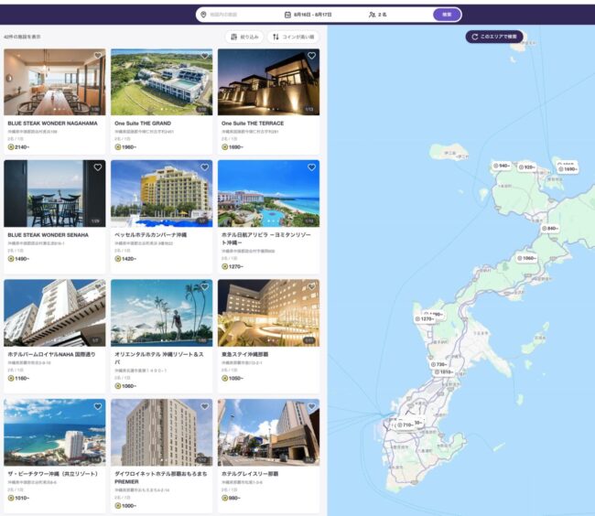Select the 1690~ map price marker
Image resolution: width=595 pixels, height=516 pixels.
(x=568, y=169)
